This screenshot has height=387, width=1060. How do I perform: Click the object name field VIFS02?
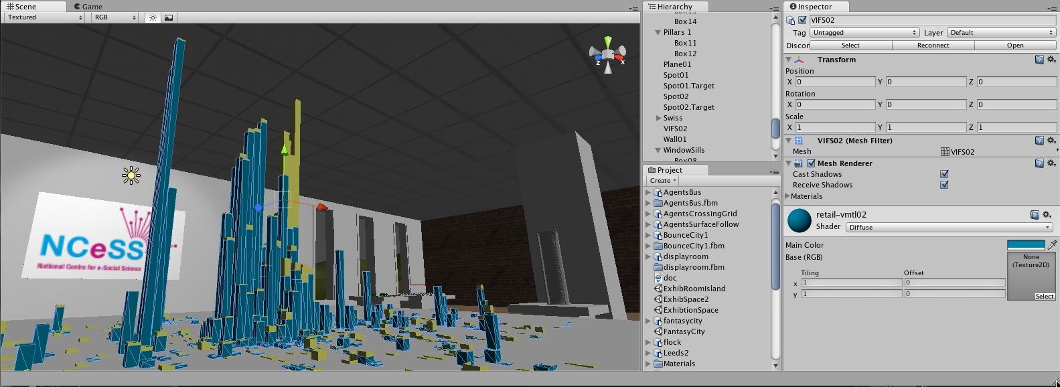pos(932,20)
